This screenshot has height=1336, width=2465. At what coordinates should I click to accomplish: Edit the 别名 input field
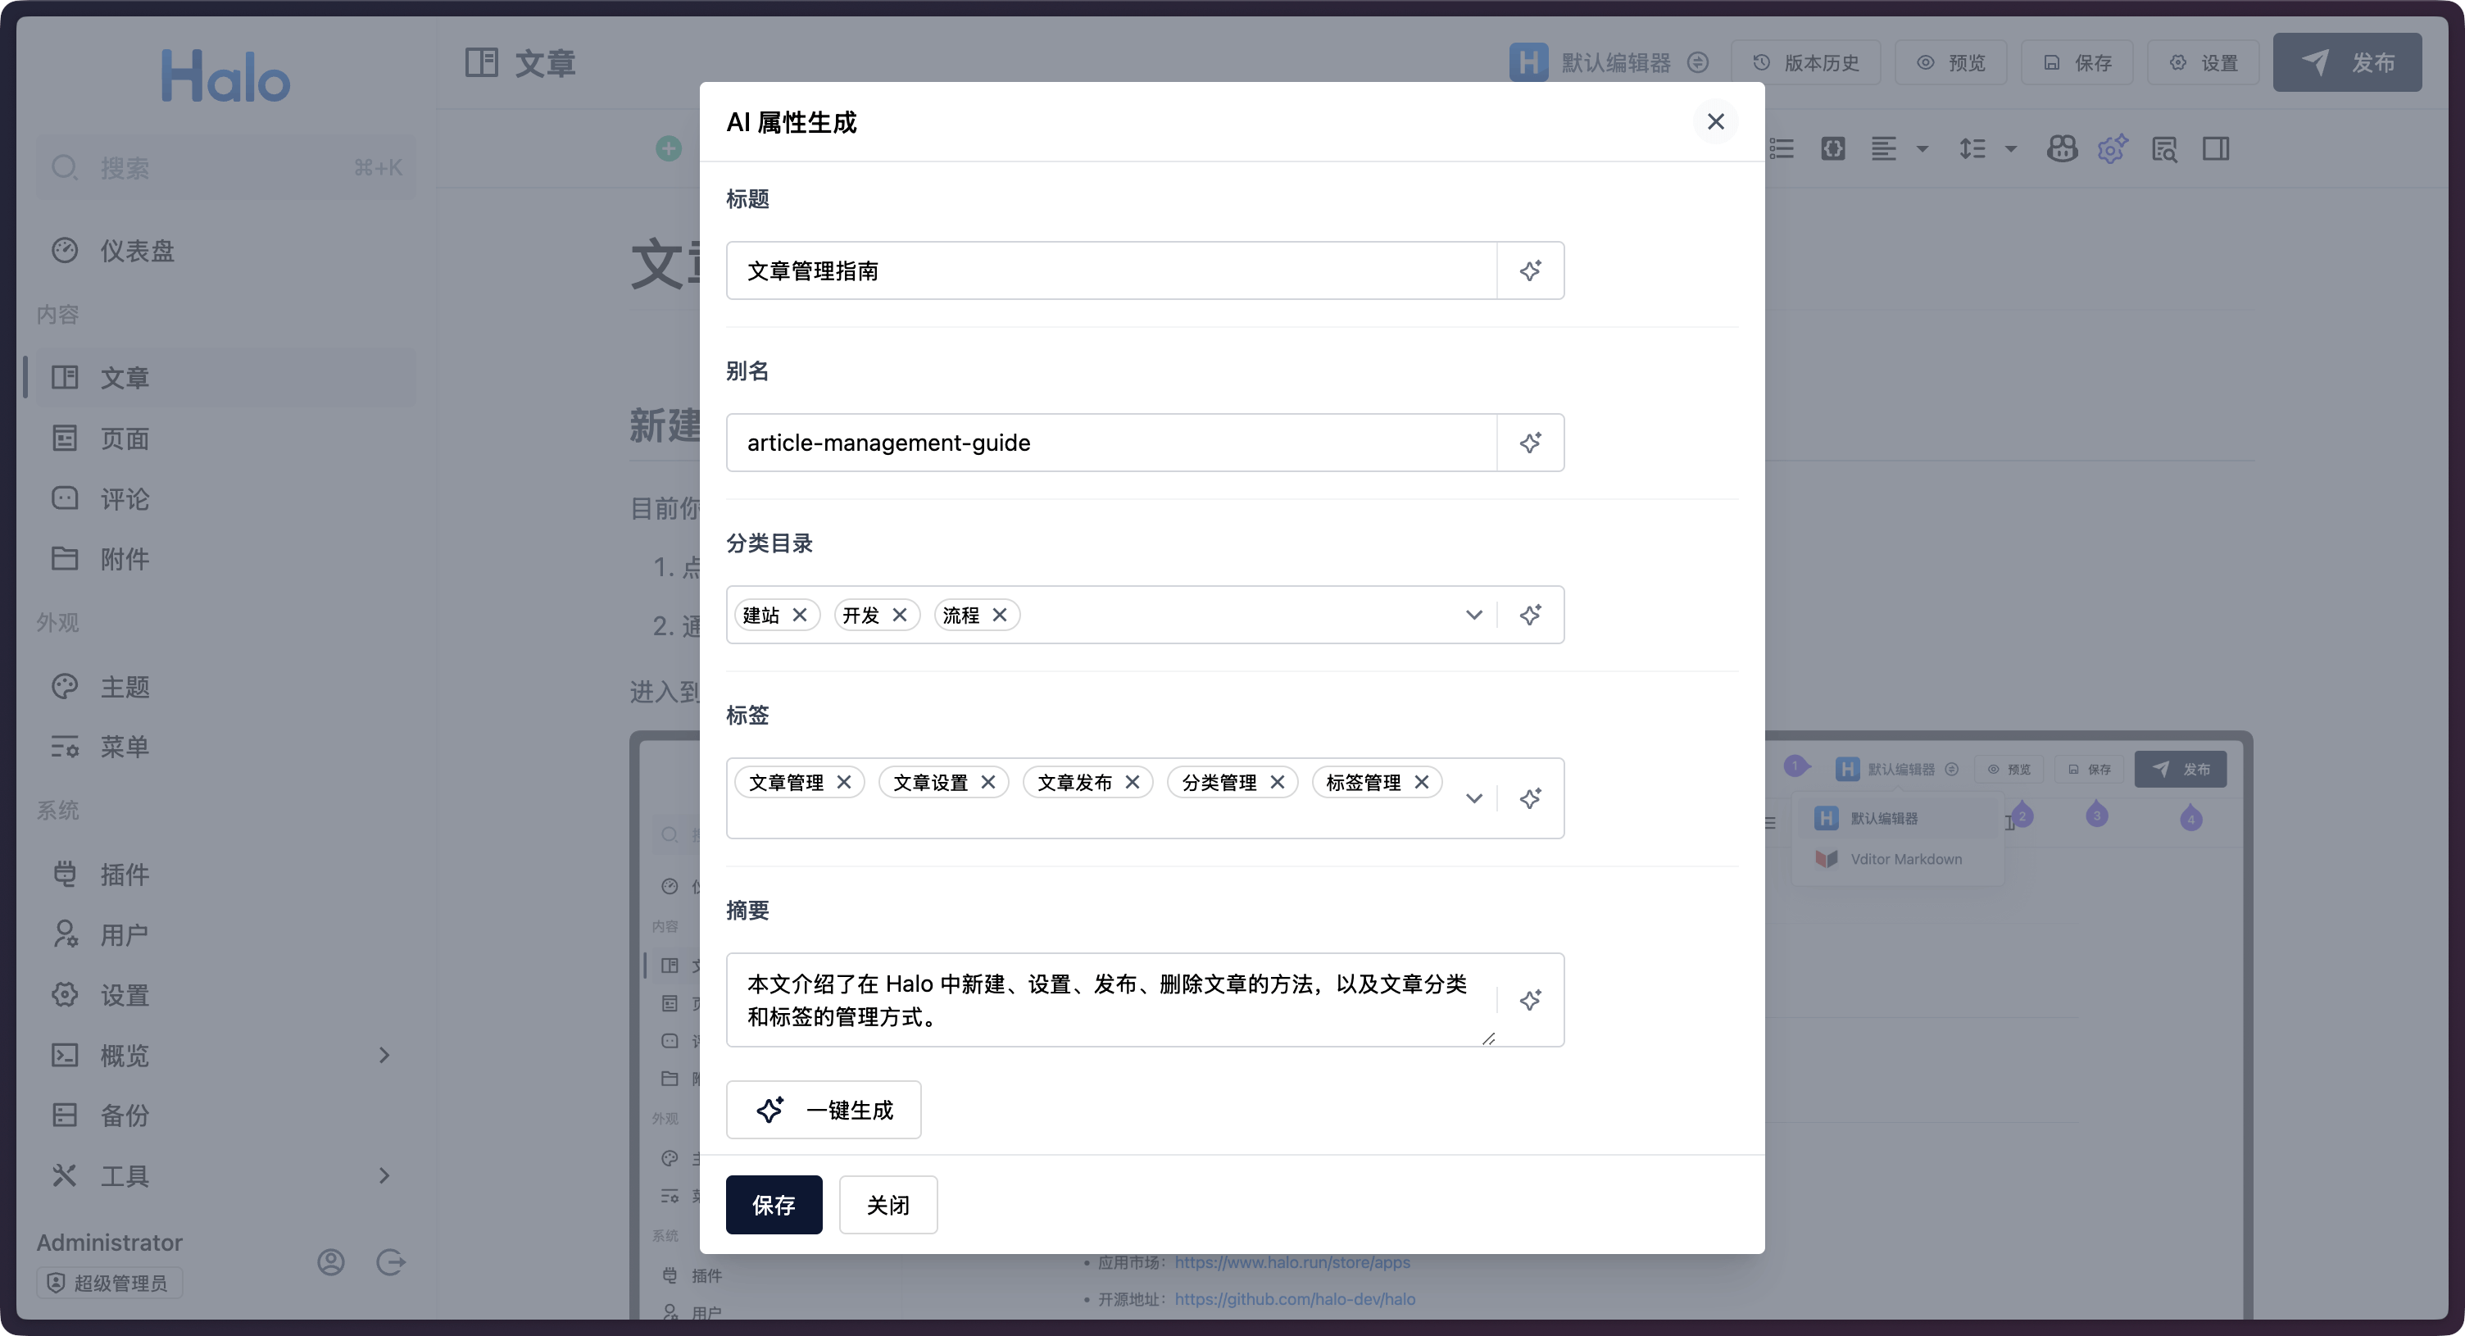[1111, 443]
